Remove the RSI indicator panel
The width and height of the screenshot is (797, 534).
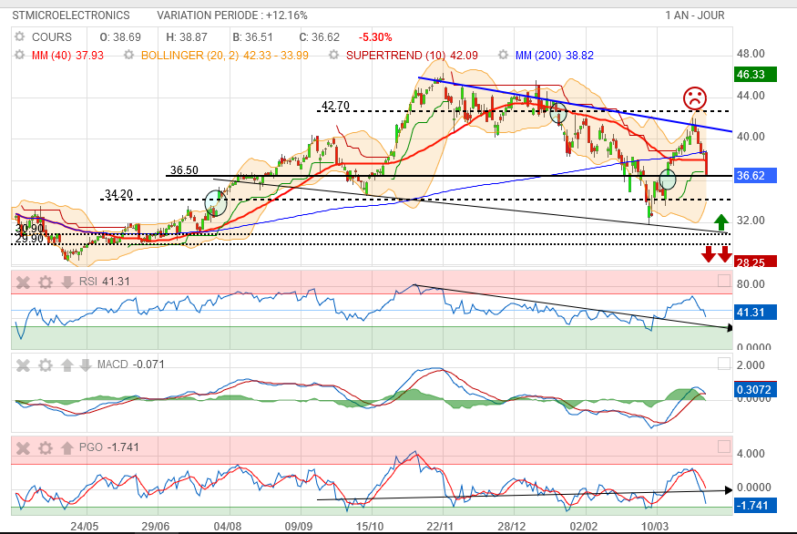23,282
